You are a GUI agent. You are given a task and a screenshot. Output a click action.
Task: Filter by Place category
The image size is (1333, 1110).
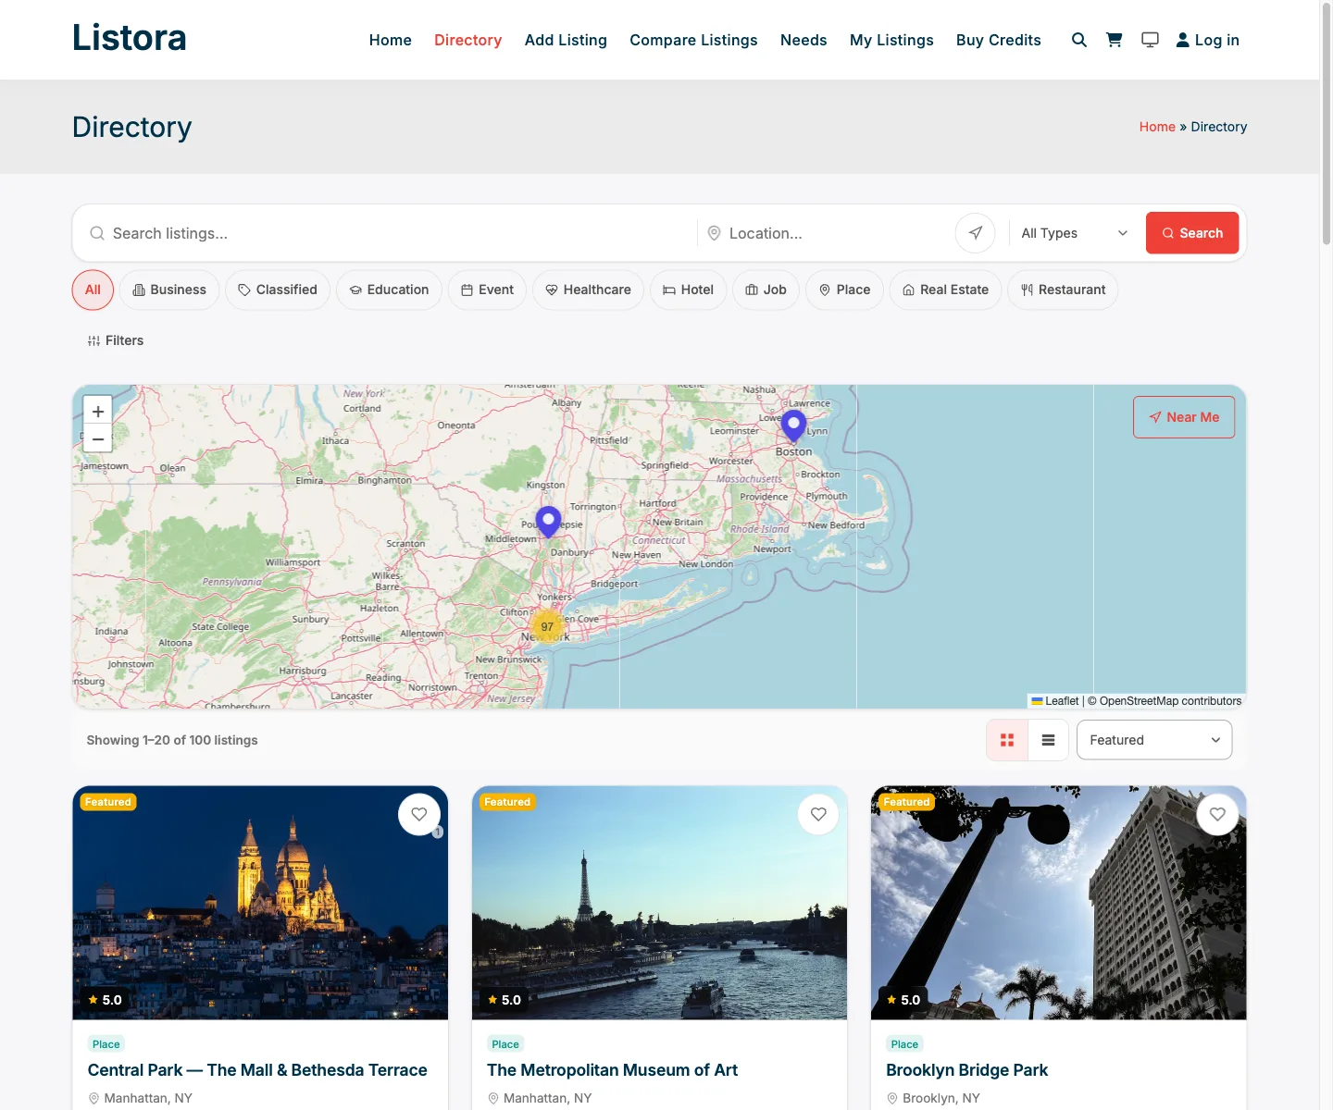(x=844, y=290)
